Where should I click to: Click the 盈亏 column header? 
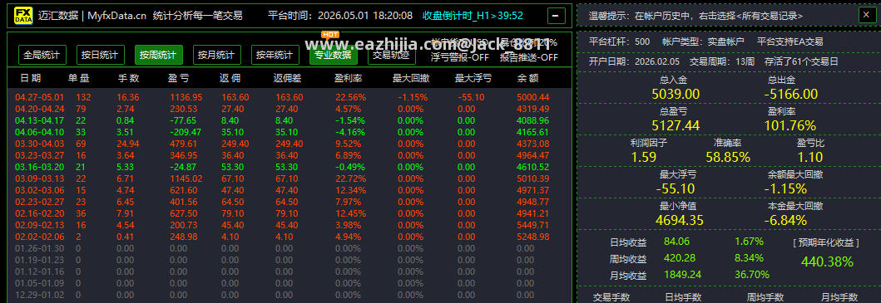click(x=178, y=78)
